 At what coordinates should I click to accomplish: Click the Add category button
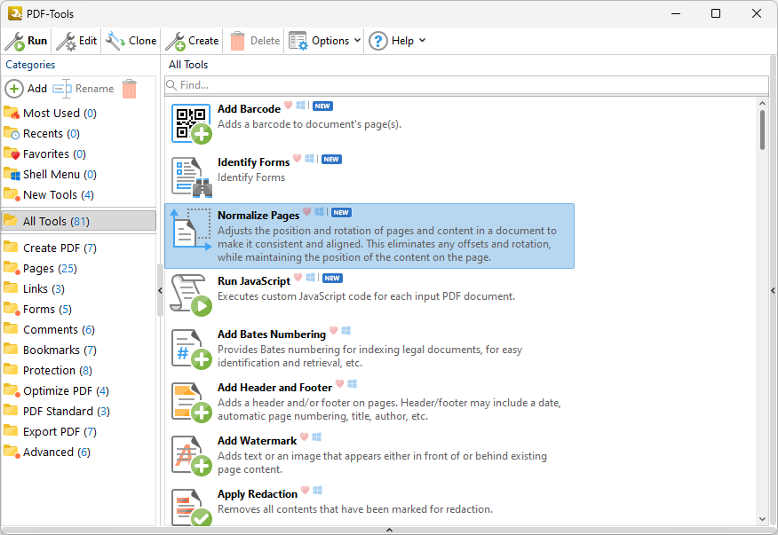pos(27,89)
